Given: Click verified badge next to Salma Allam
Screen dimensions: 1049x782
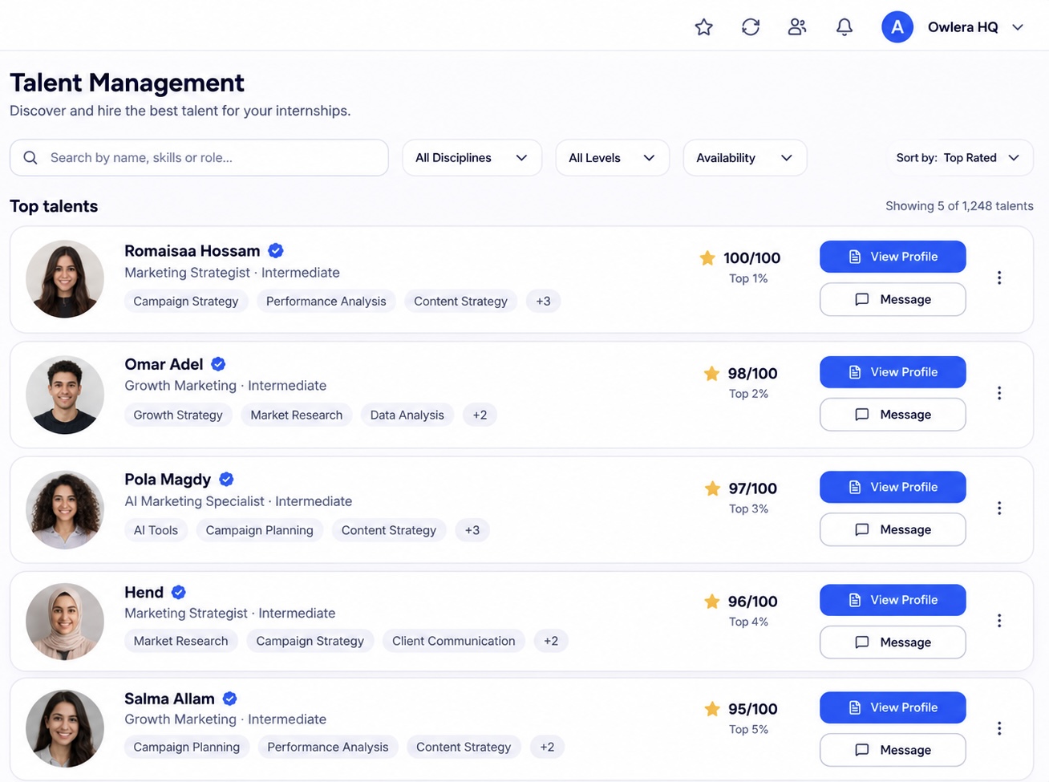Looking at the screenshot, I should (x=229, y=699).
